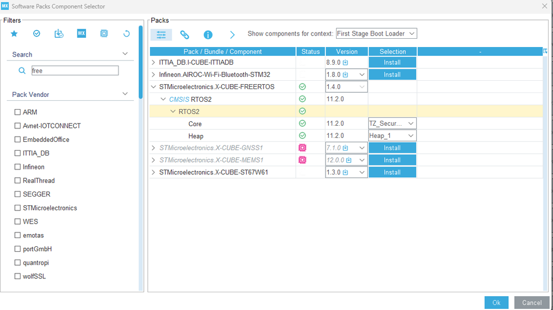
Task: Click the right chevron details arrow in Packs toolbar
Action: [x=232, y=34]
